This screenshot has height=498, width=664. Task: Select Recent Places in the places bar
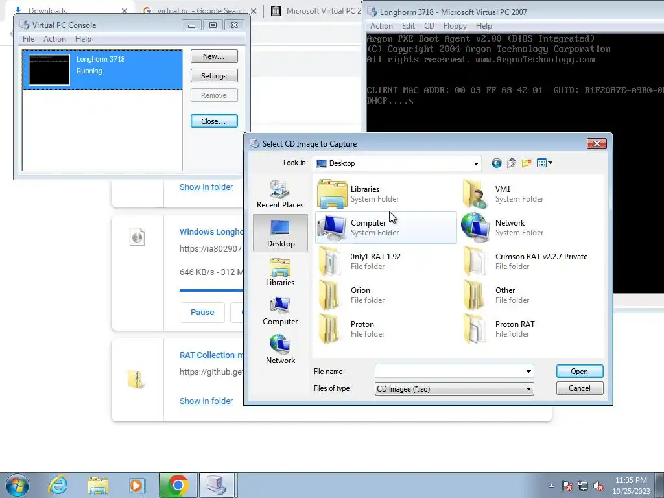click(280, 194)
